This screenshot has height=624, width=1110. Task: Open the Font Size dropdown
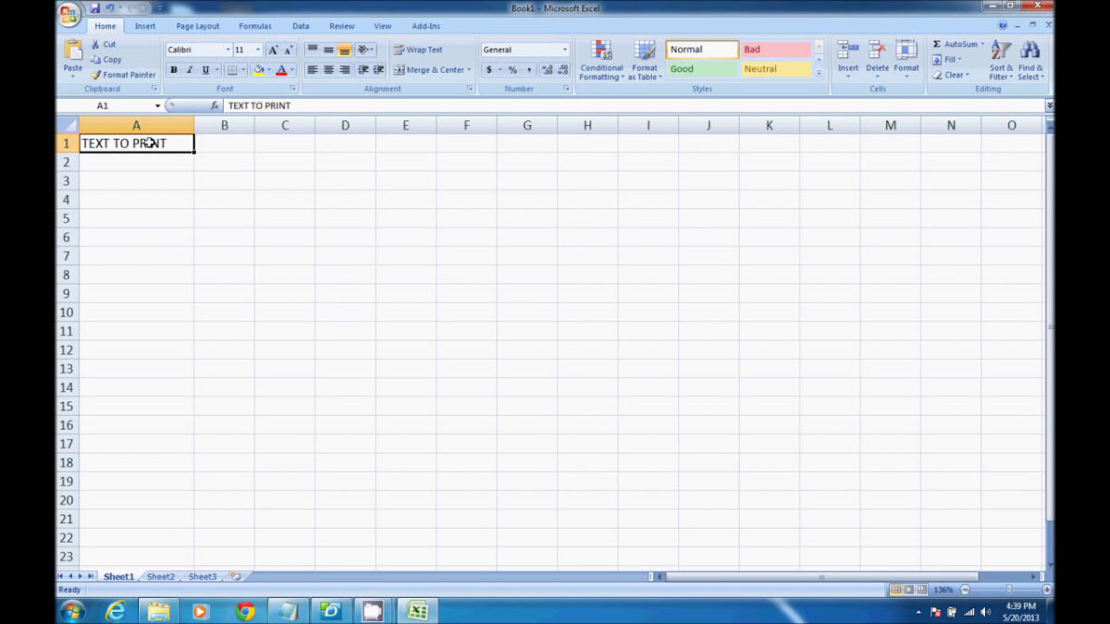pyautogui.click(x=257, y=49)
